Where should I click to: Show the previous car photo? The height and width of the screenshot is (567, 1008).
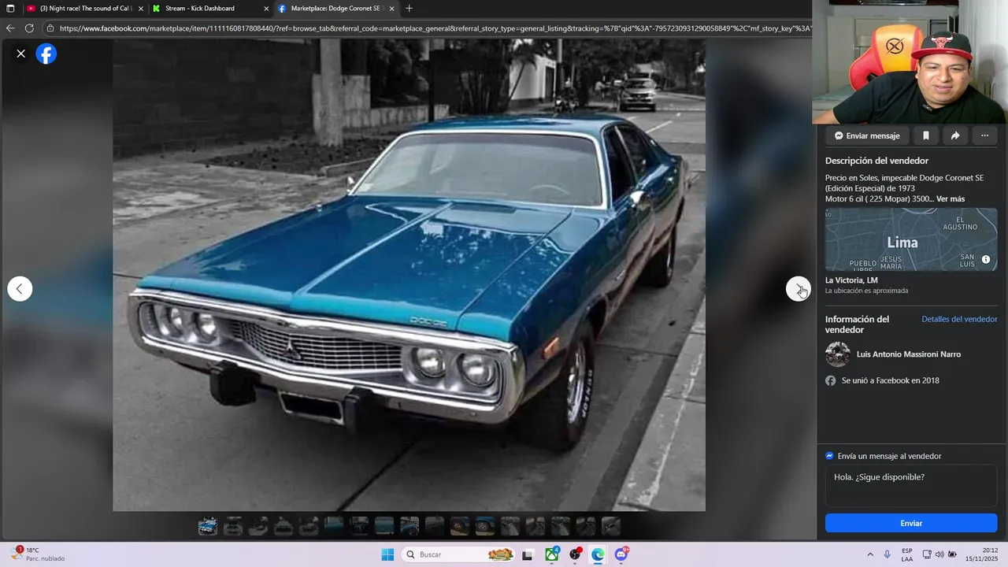pyautogui.click(x=20, y=289)
